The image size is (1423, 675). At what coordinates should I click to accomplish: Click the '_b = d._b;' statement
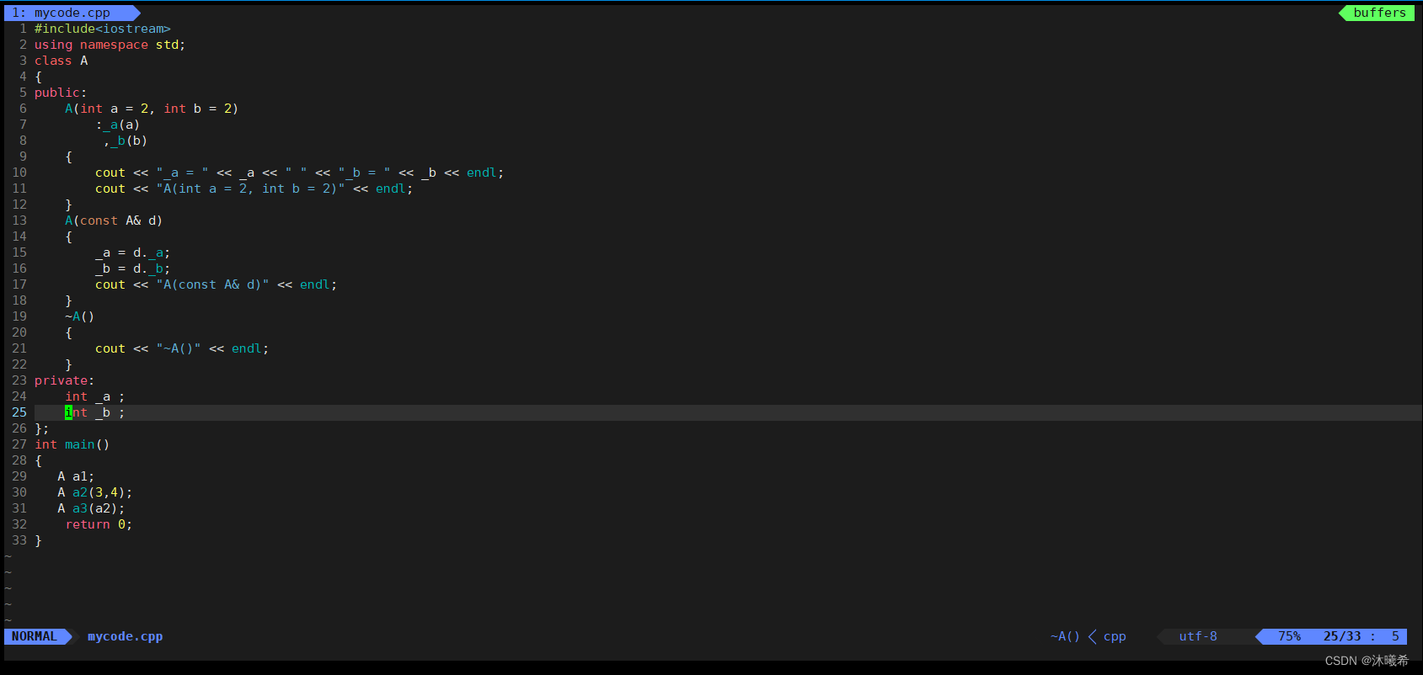click(133, 268)
